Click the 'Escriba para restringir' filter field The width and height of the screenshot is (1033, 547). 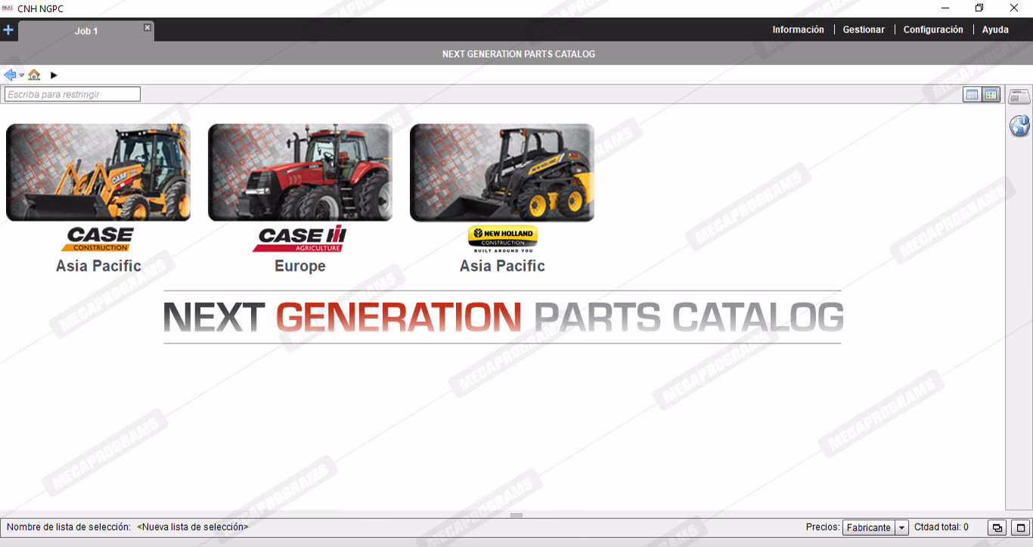click(x=73, y=95)
